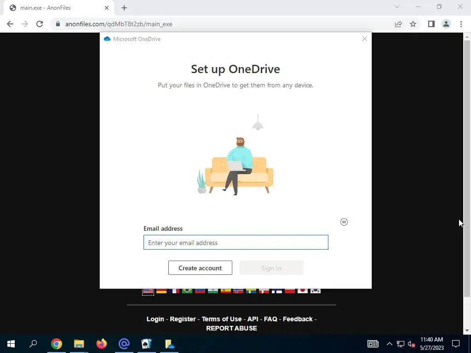Click the OneDrive cloud logo in dialog title
This screenshot has height=353, width=471.
point(107,39)
